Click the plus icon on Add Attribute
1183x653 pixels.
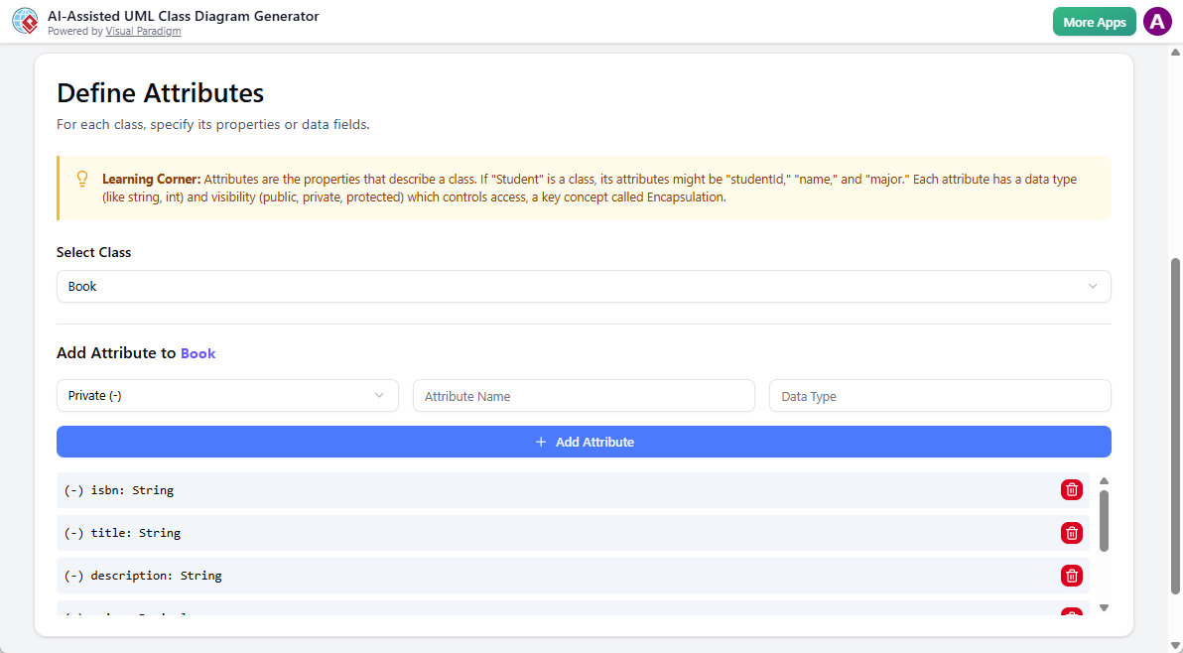coord(541,442)
